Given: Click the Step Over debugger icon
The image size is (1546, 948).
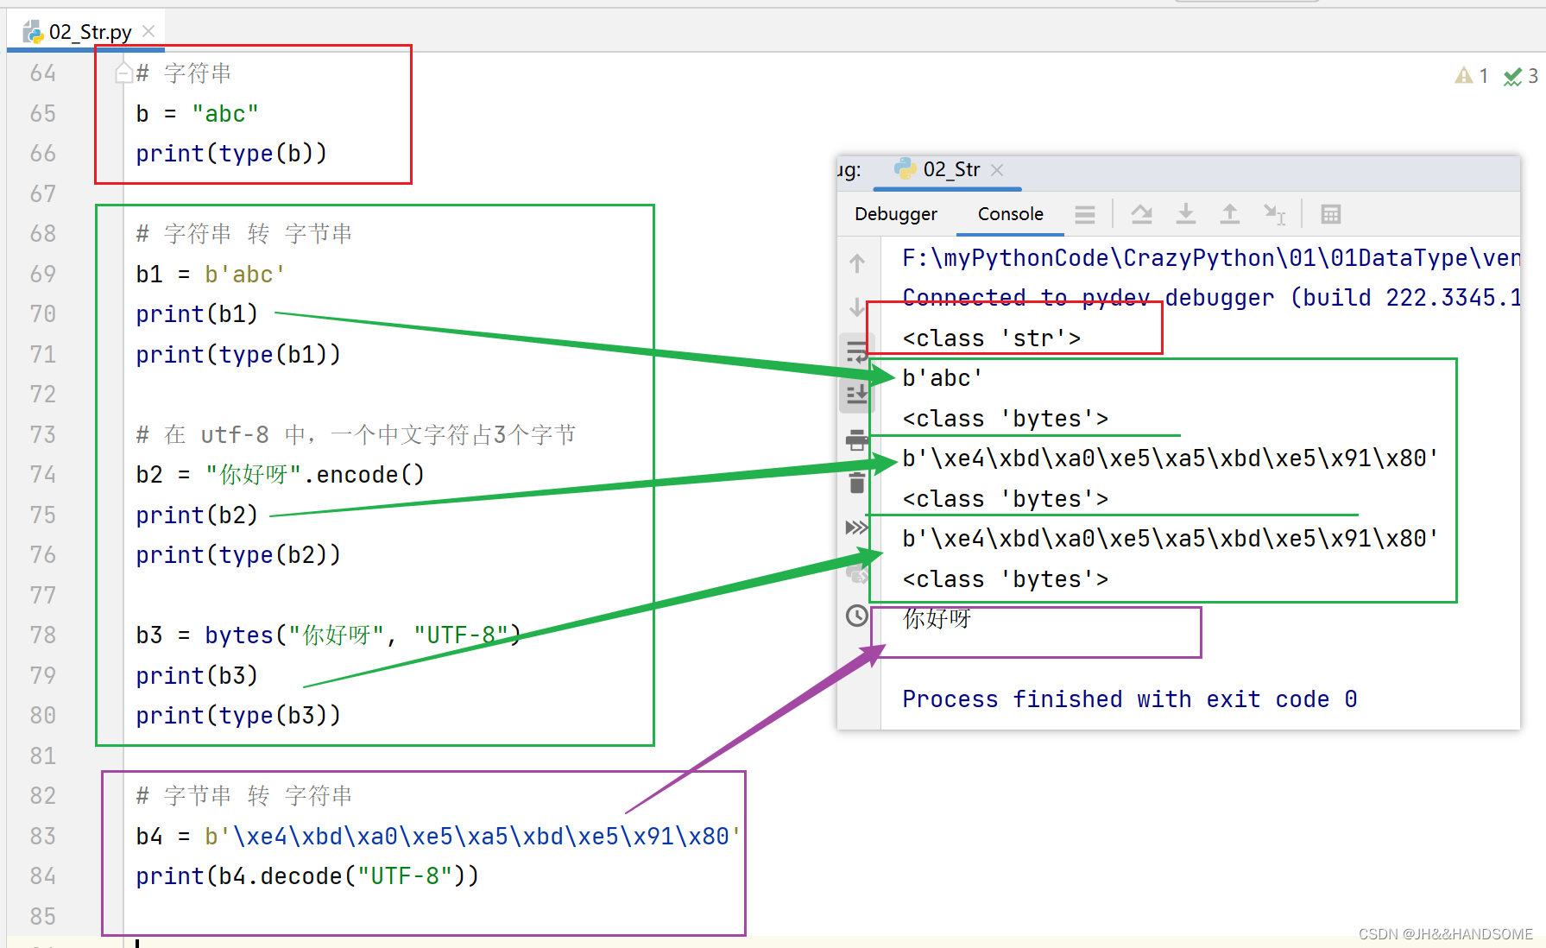Looking at the screenshot, I should (1141, 214).
